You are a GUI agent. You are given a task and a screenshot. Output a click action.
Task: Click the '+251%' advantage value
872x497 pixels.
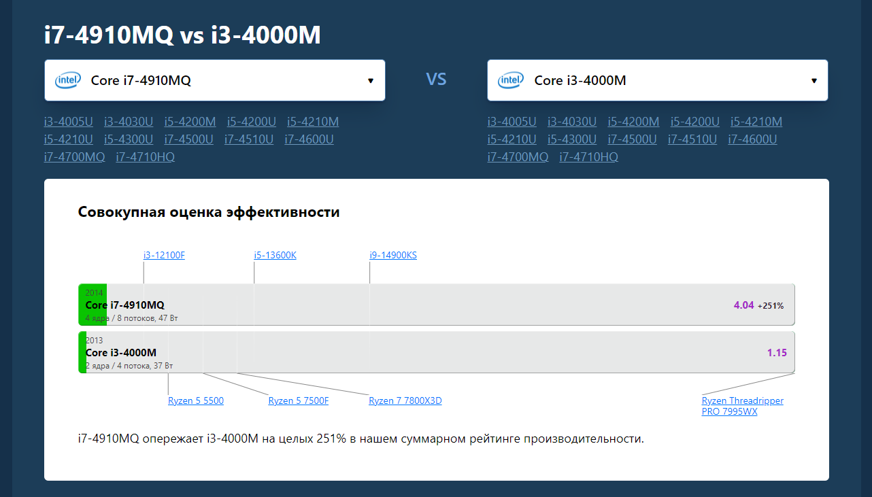pos(771,306)
